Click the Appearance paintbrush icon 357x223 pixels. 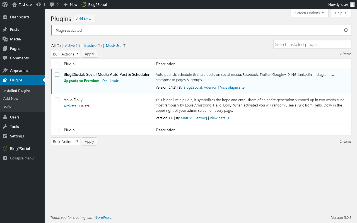click(x=5, y=71)
